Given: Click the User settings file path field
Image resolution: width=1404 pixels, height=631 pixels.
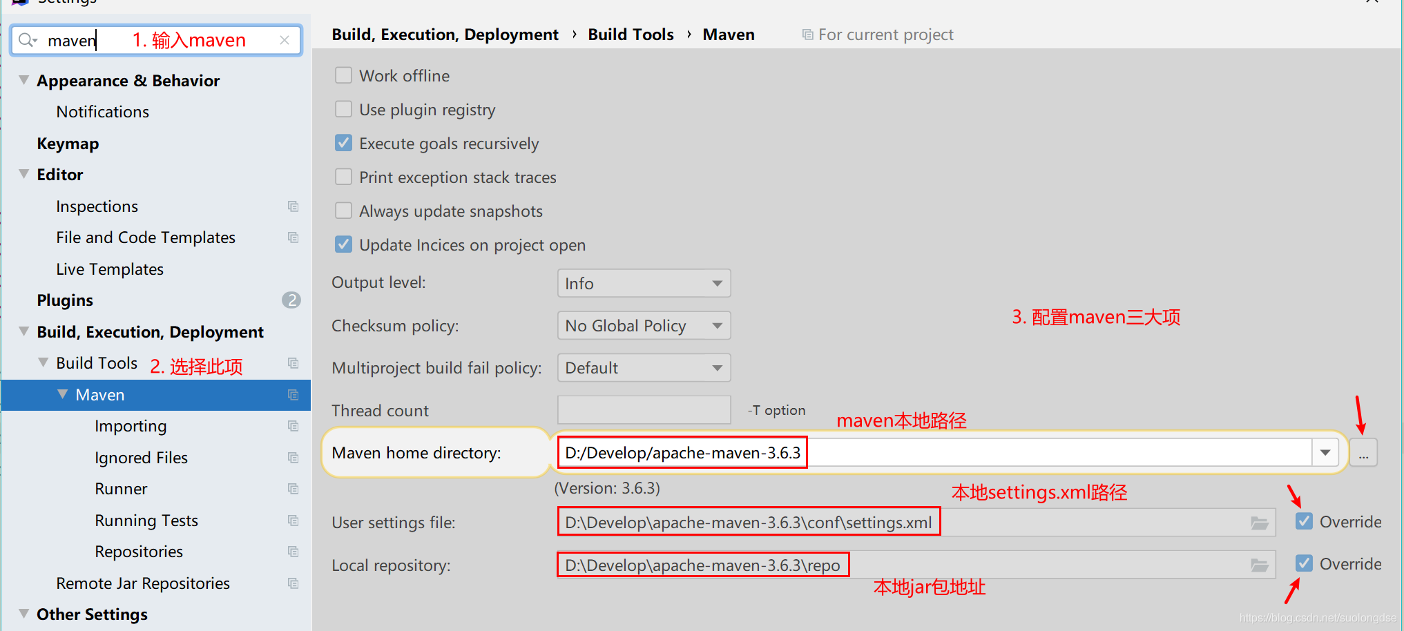Looking at the screenshot, I should 916,523.
